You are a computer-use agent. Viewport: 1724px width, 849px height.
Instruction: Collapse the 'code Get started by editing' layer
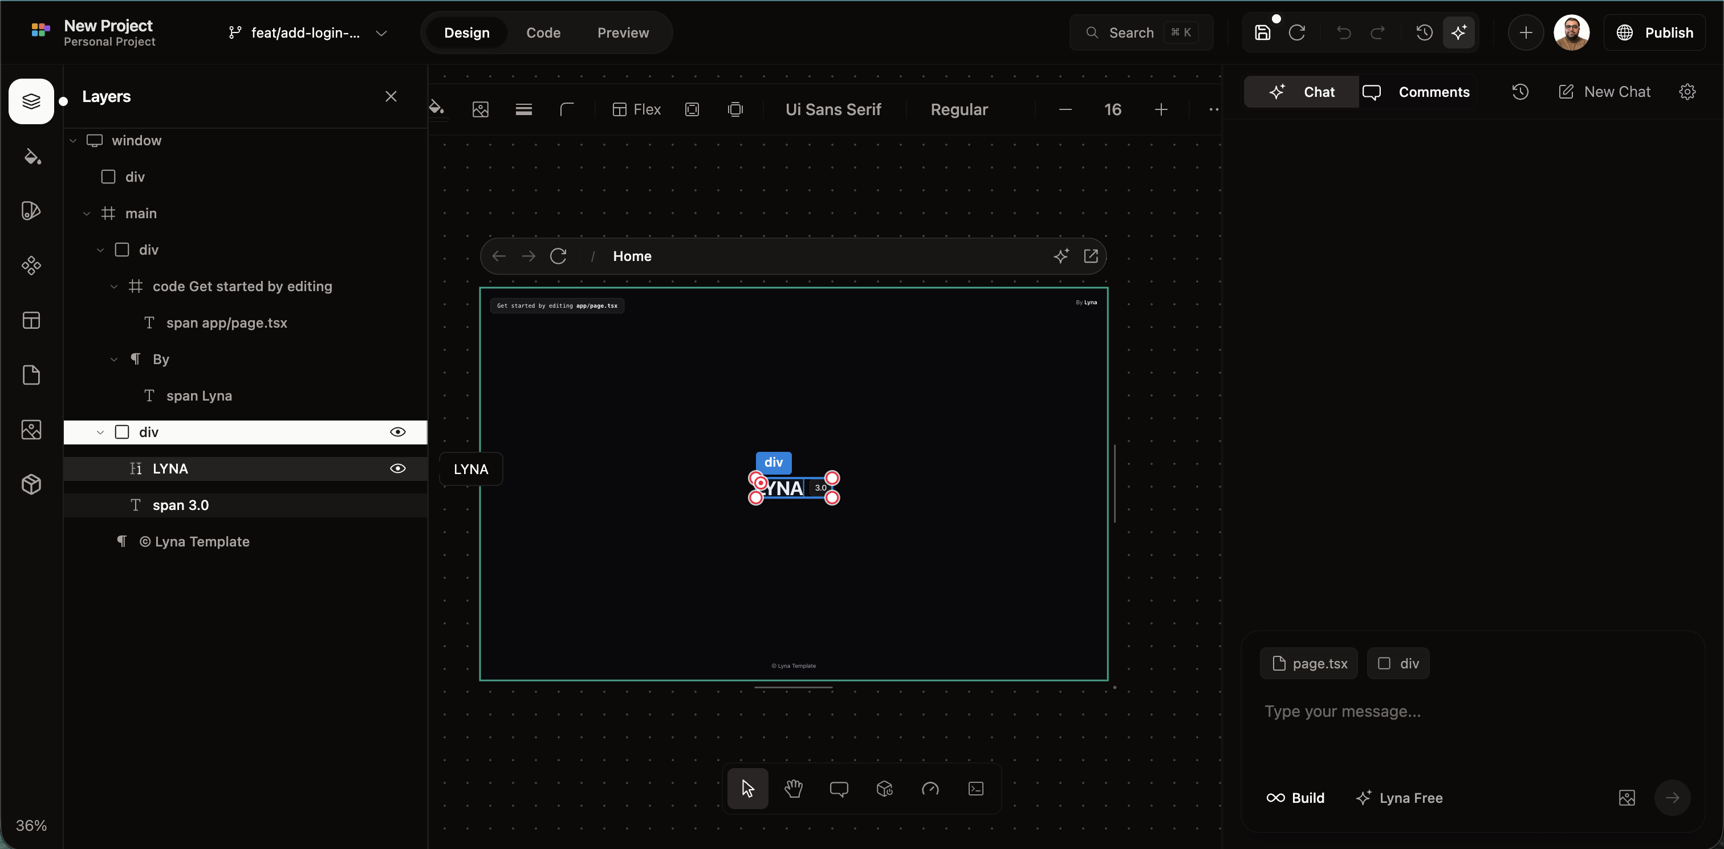pyautogui.click(x=113, y=287)
